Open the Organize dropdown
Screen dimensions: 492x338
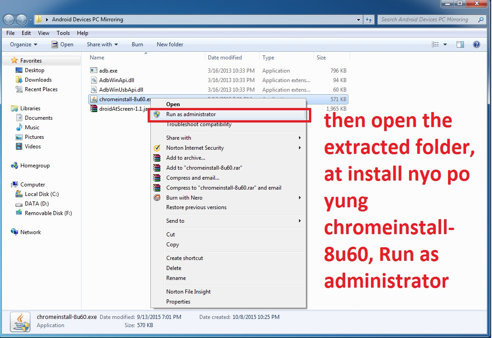point(24,44)
